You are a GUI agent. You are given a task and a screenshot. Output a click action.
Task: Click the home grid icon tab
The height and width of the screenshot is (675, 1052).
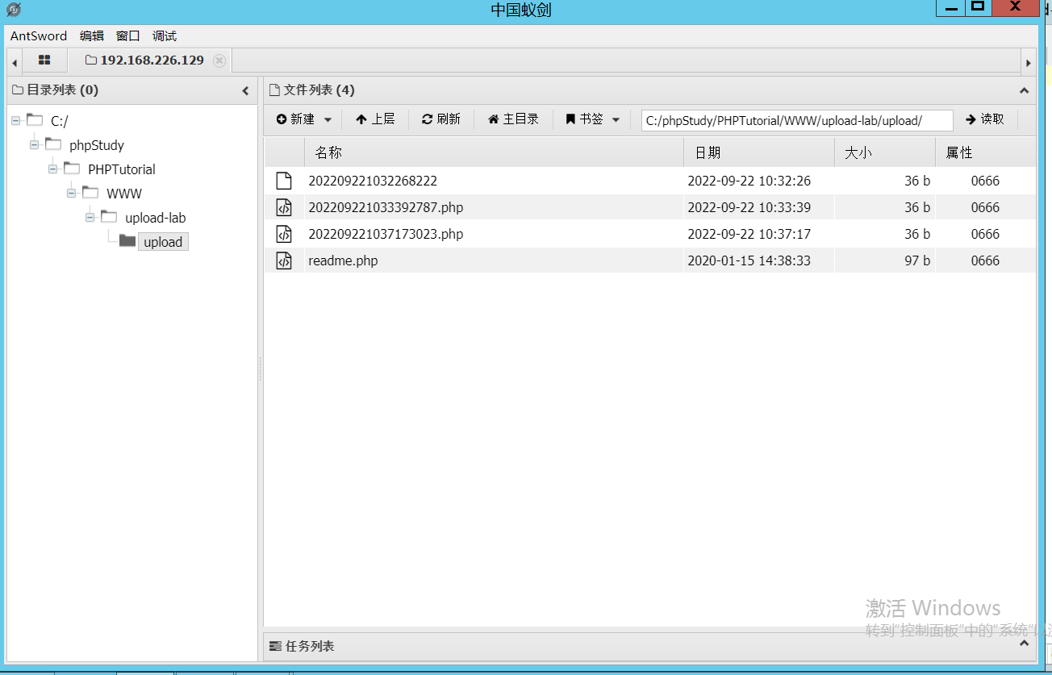[x=44, y=60]
